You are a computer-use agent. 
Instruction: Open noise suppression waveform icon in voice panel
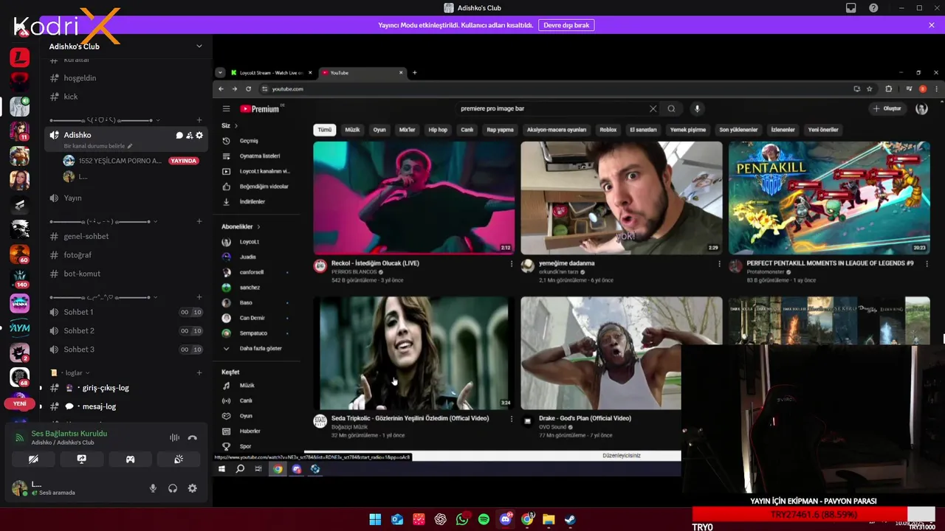click(174, 437)
